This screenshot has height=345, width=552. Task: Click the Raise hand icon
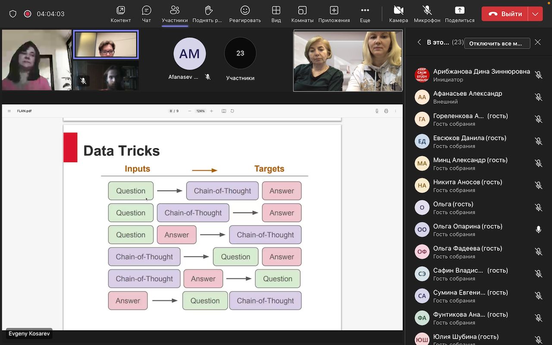209,10
